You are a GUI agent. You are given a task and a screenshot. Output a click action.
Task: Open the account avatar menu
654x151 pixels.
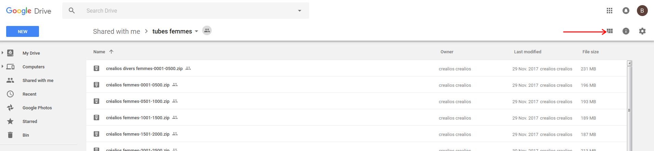[x=642, y=11]
